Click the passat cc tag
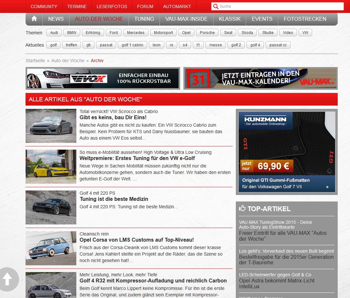 278,45
